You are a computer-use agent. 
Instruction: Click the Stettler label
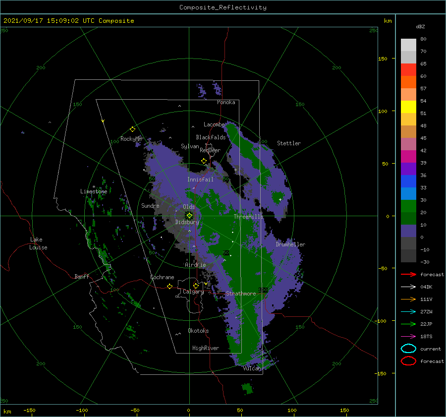pyautogui.click(x=289, y=143)
